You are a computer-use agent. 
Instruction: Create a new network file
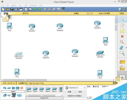3,9
